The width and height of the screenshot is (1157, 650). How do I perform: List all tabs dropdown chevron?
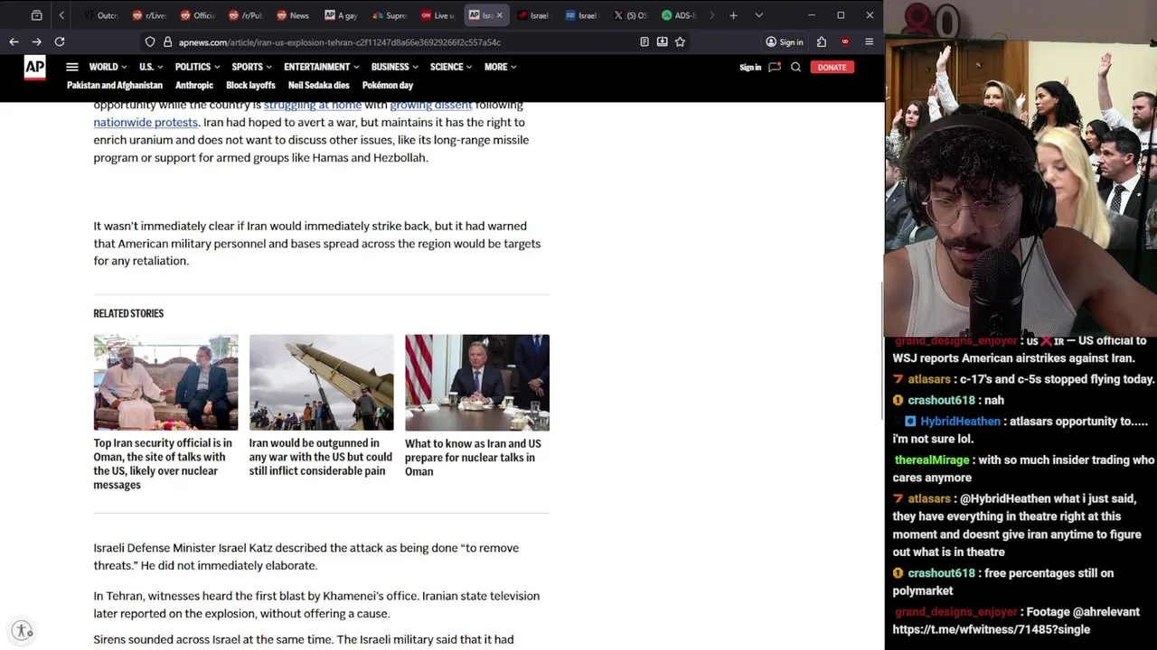point(758,15)
